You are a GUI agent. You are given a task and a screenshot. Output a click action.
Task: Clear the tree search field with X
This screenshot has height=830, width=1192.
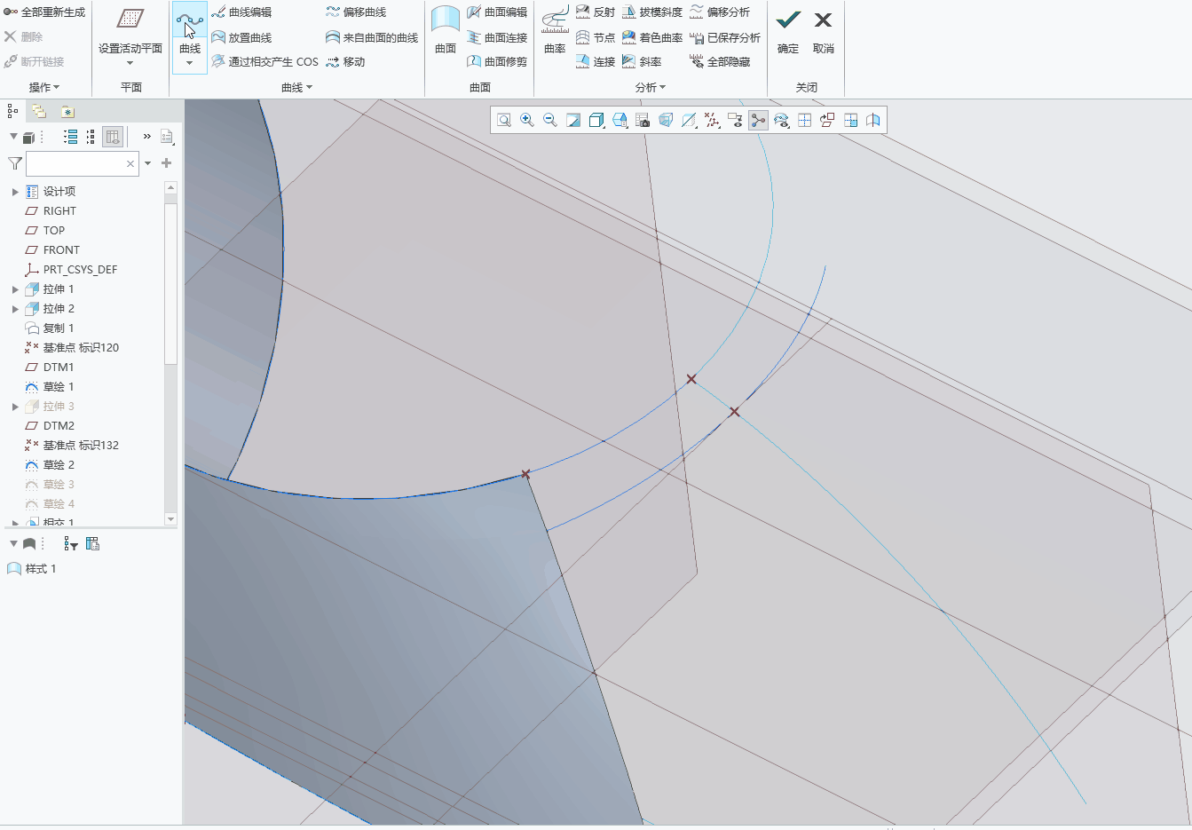(130, 163)
